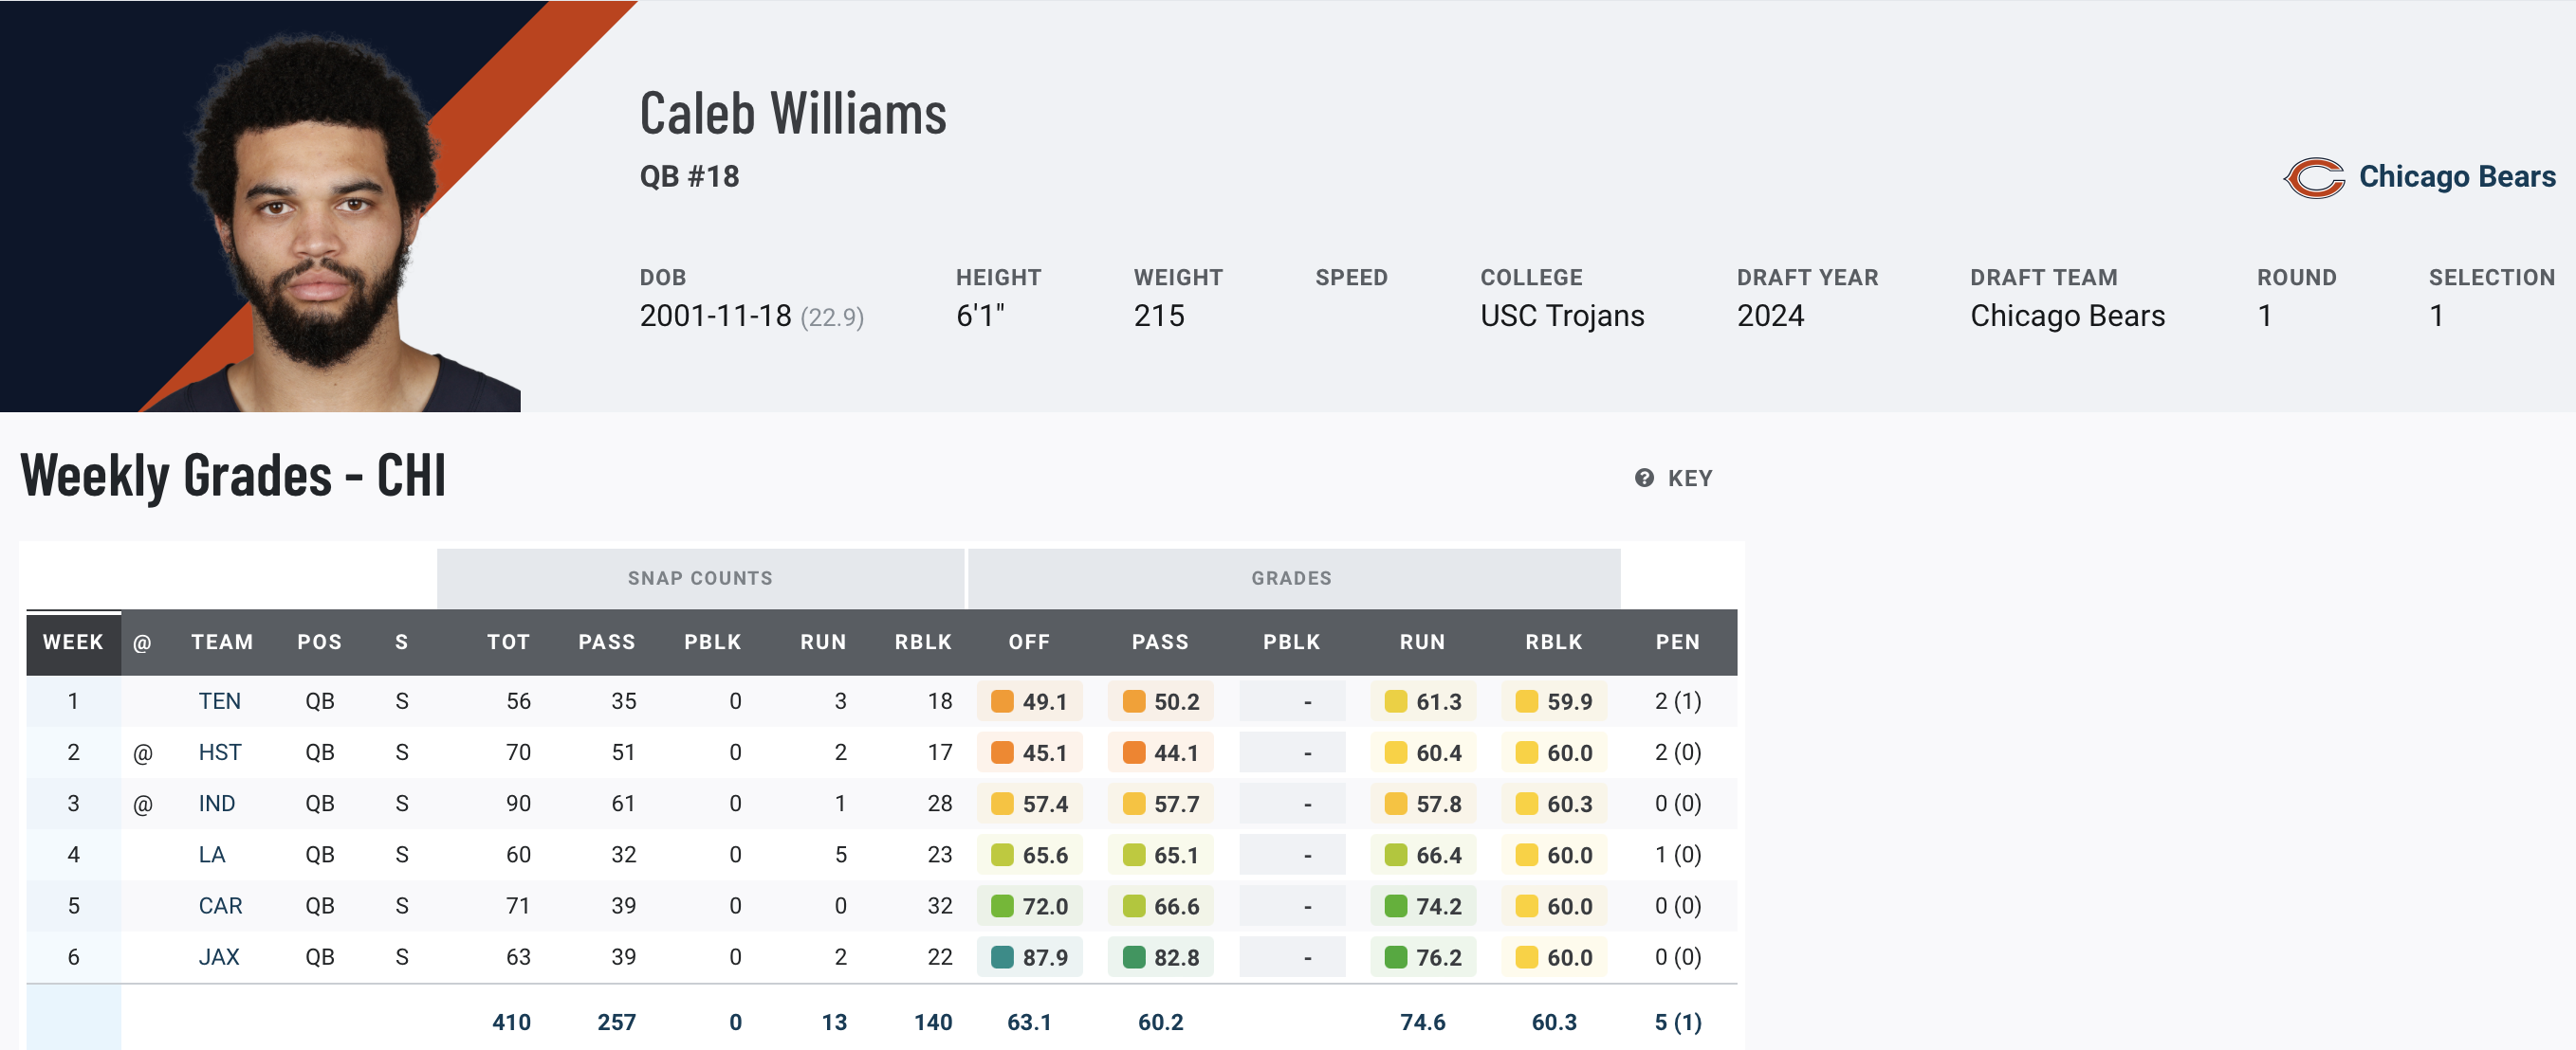This screenshot has height=1050, width=2576.
Task: Sort by PEN column header
Action: click(1677, 643)
